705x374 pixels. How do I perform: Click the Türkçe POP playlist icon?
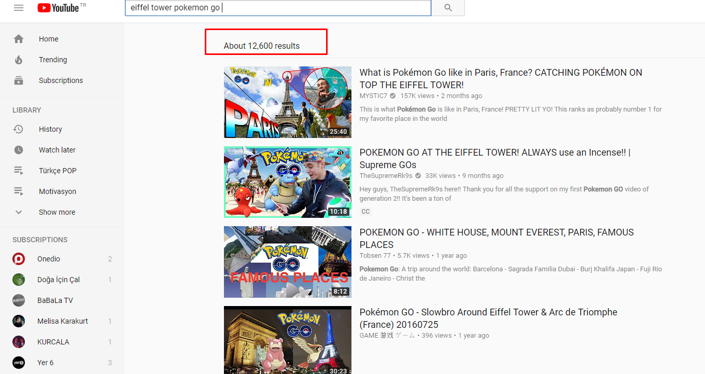click(19, 171)
